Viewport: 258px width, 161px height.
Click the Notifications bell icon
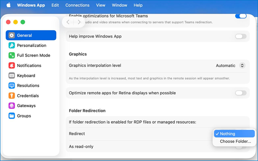point(12,65)
